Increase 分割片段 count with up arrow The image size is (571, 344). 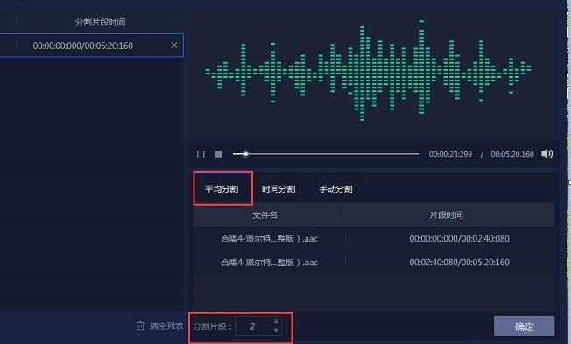pyautogui.click(x=277, y=322)
